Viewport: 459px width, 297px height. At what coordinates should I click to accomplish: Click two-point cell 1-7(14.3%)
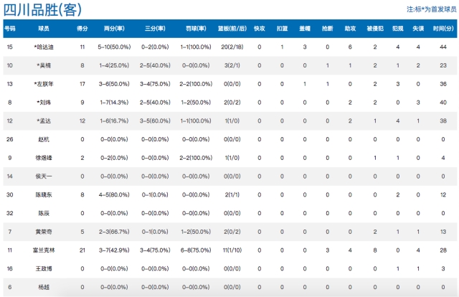[114, 103]
